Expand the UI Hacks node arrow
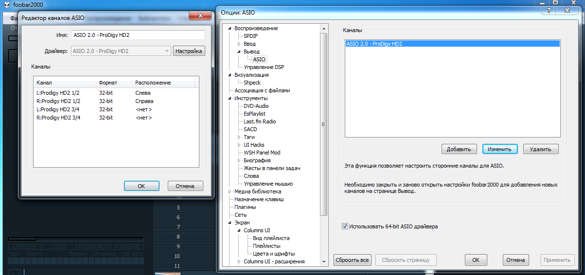Screen dimensions: 585x275 coord(239,145)
